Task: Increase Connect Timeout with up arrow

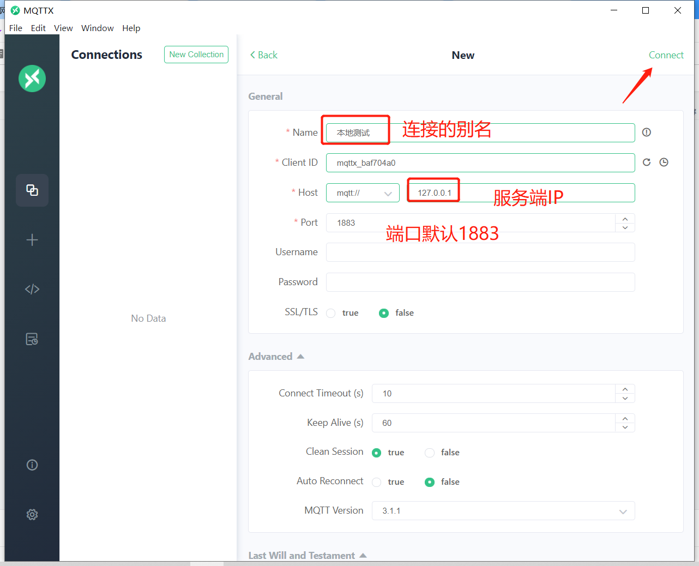Action: (625, 389)
